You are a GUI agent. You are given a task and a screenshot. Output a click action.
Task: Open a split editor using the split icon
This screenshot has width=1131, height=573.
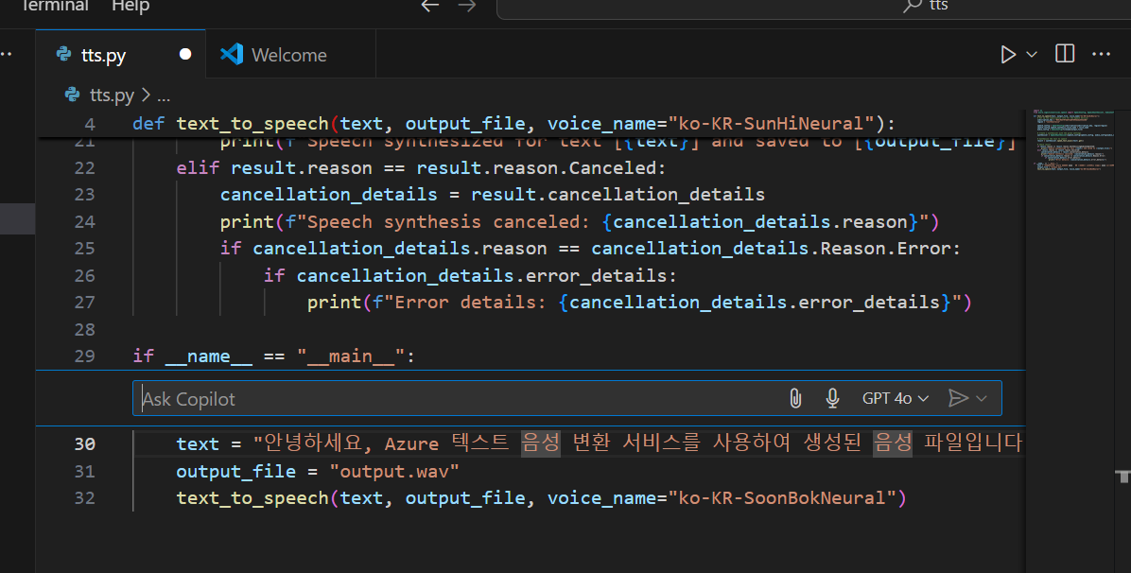pyautogui.click(x=1064, y=54)
